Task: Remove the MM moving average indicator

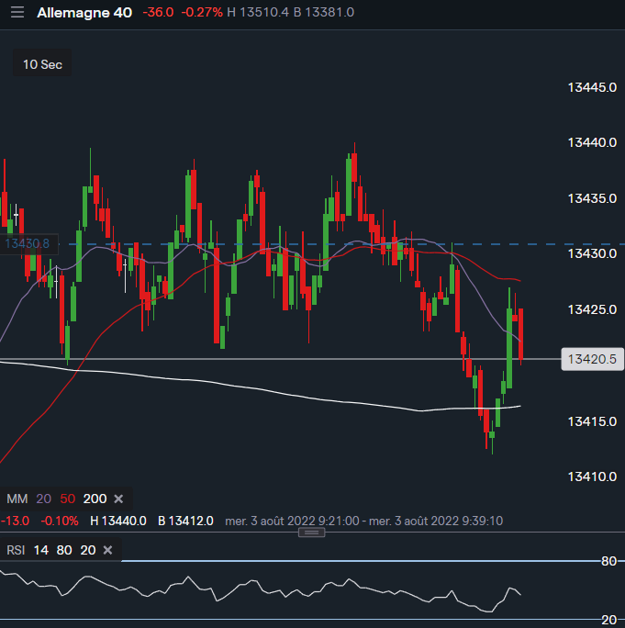Action: click(118, 499)
